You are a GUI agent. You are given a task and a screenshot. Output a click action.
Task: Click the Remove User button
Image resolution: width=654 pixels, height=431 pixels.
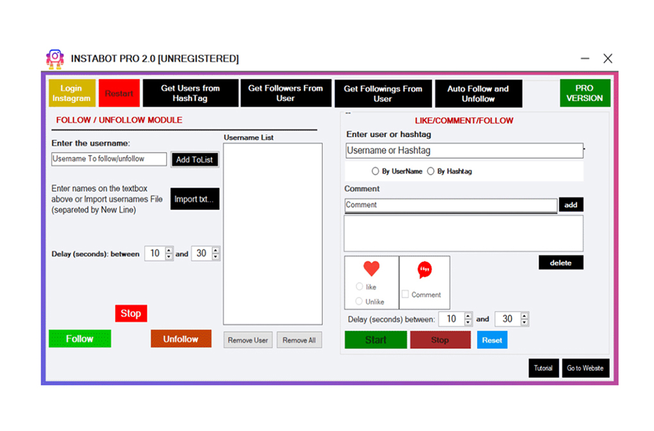coord(247,340)
